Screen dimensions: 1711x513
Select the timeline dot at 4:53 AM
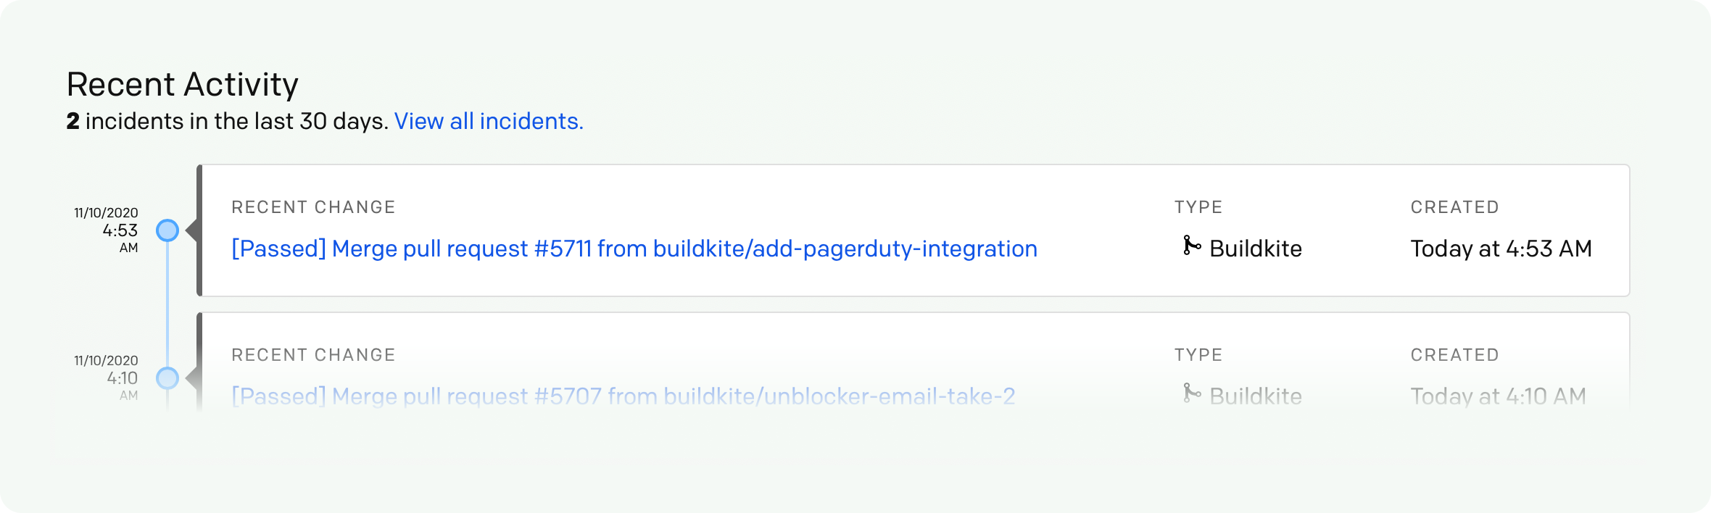167,230
